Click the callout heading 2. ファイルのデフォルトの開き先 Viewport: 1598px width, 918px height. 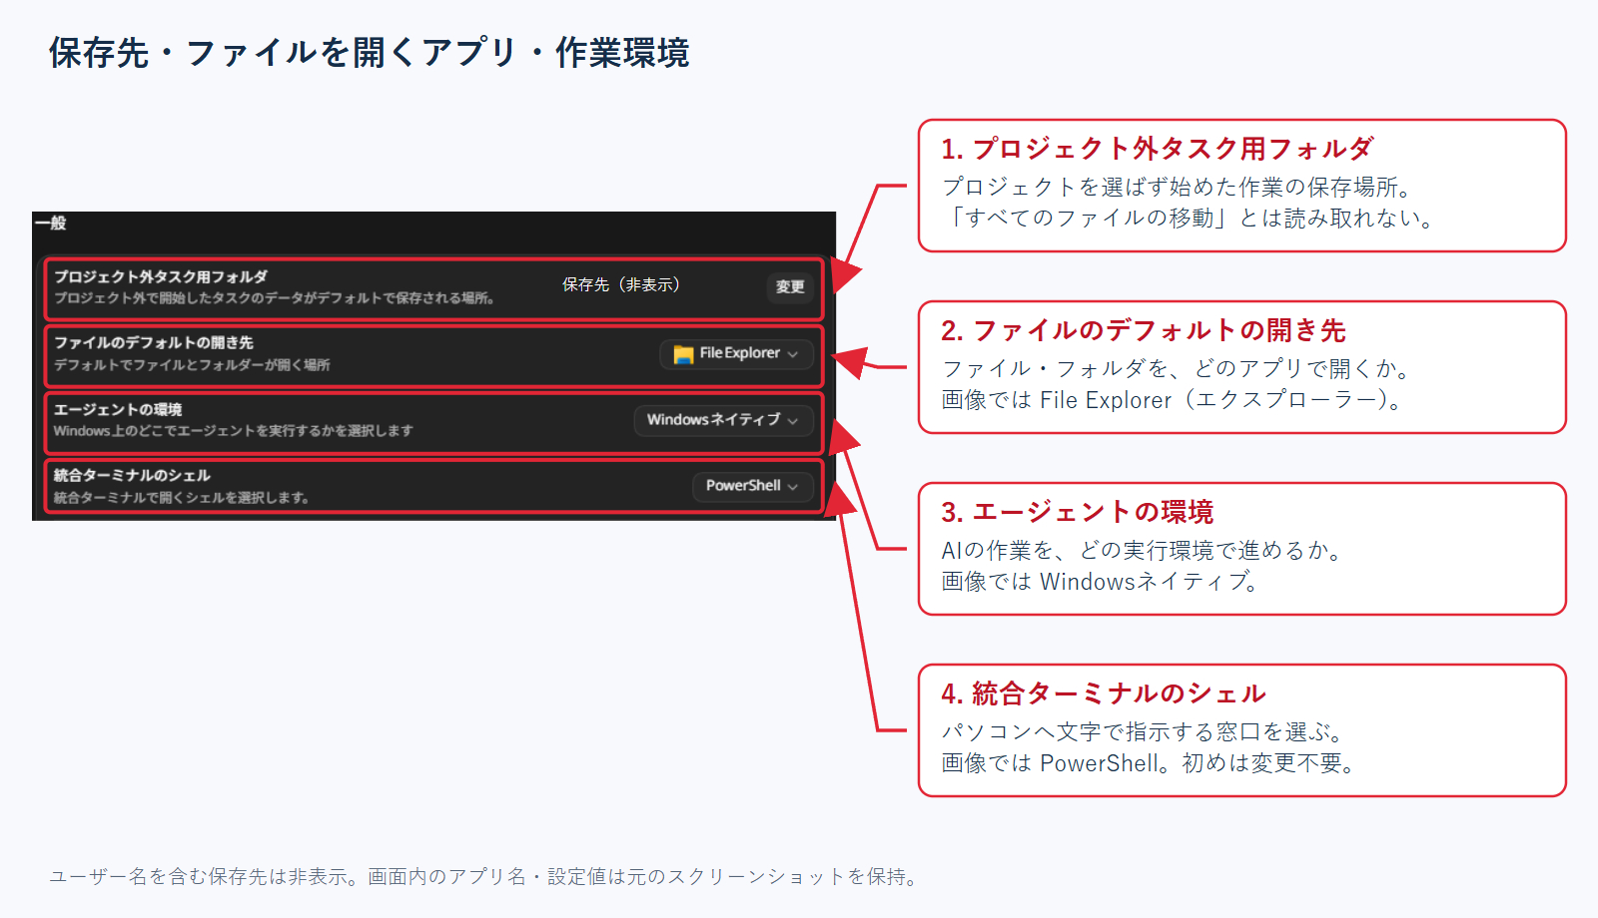click(x=1144, y=330)
